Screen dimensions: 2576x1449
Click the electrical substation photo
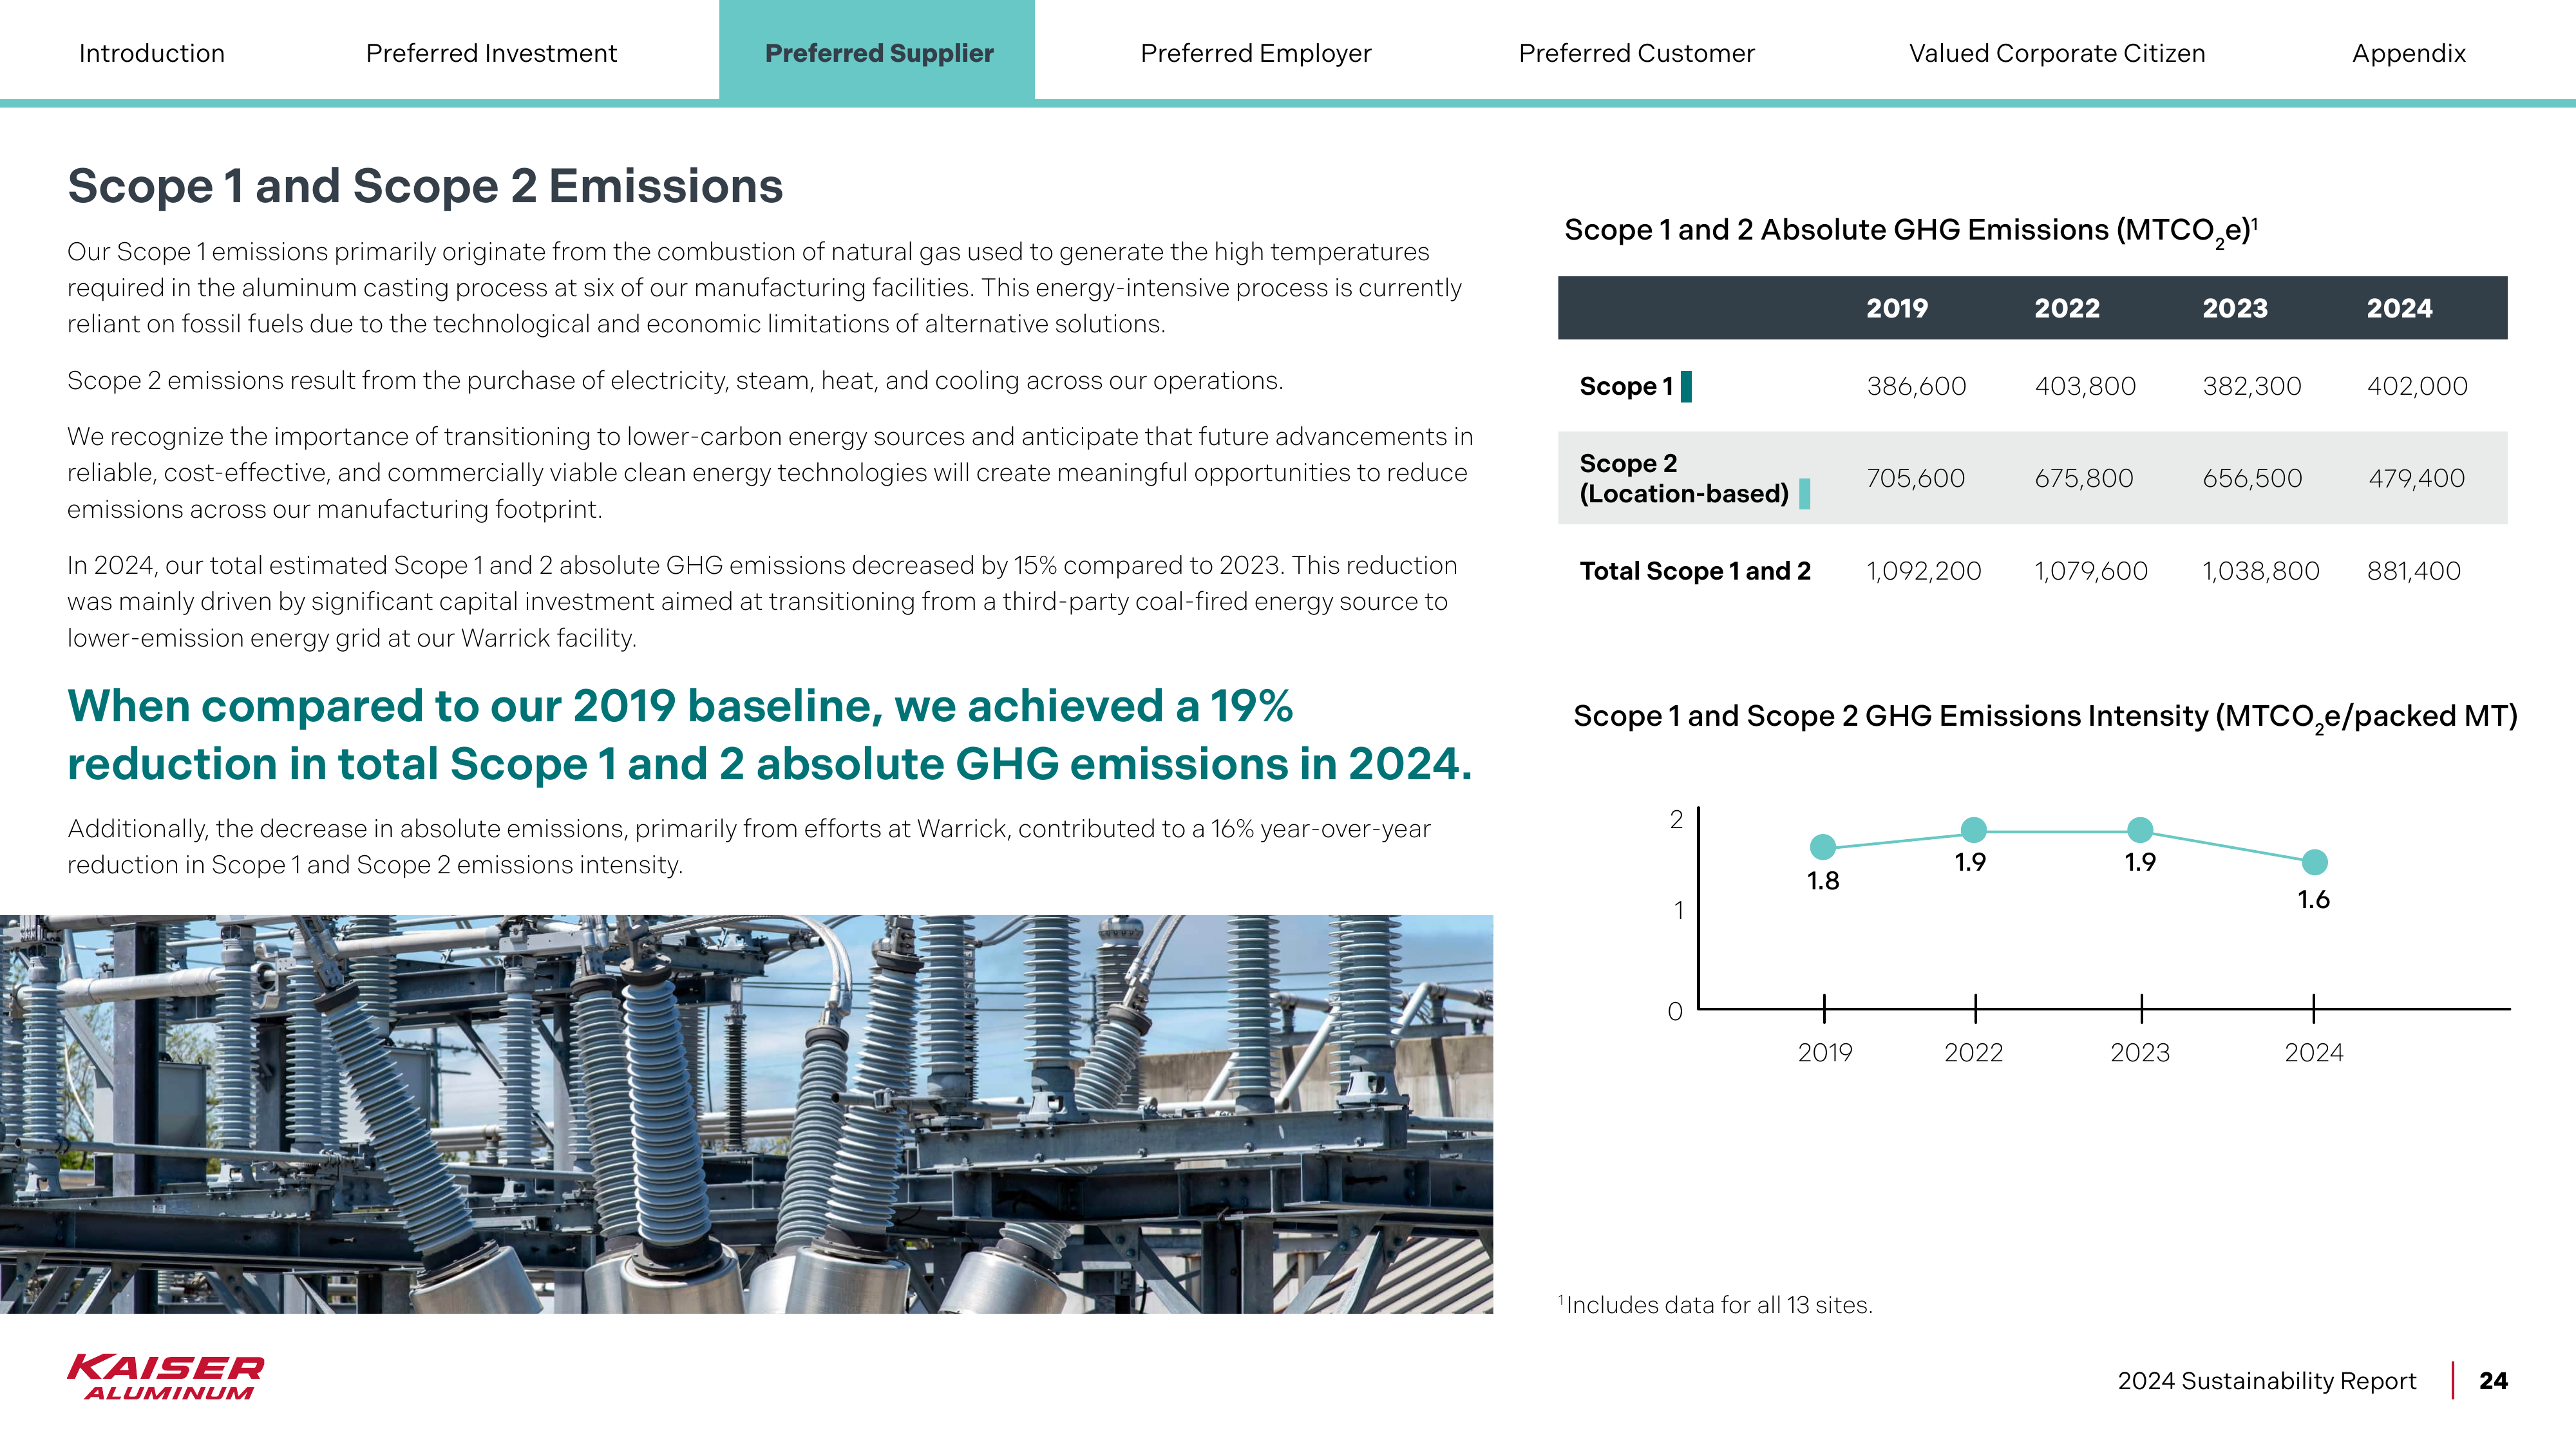point(746,1114)
